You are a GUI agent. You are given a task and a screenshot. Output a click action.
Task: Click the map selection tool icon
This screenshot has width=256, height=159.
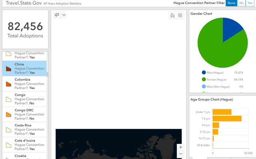coord(57,15)
